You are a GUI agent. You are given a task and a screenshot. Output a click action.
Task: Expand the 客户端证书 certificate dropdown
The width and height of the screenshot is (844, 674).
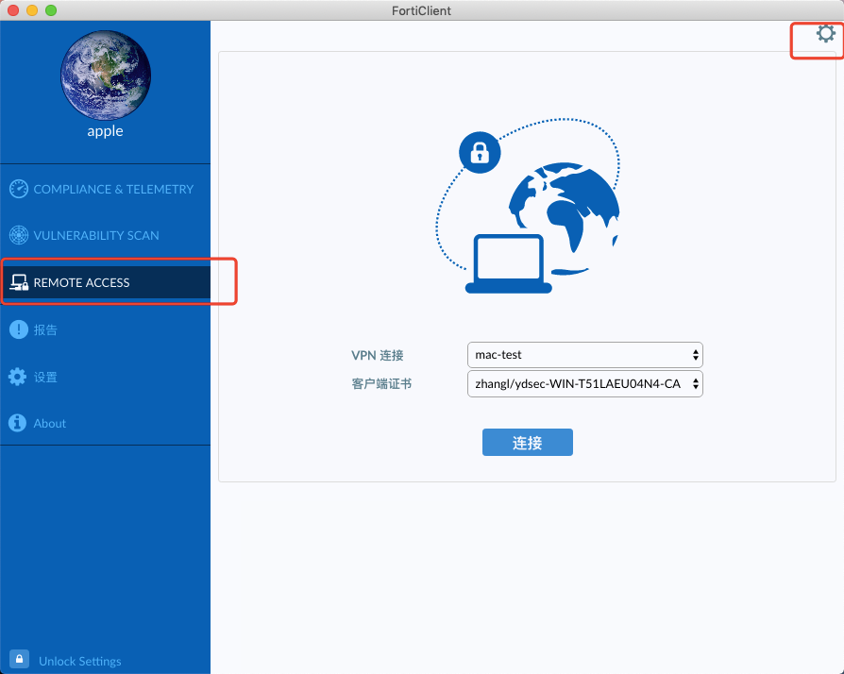pyautogui.click(x=585, y=384)
